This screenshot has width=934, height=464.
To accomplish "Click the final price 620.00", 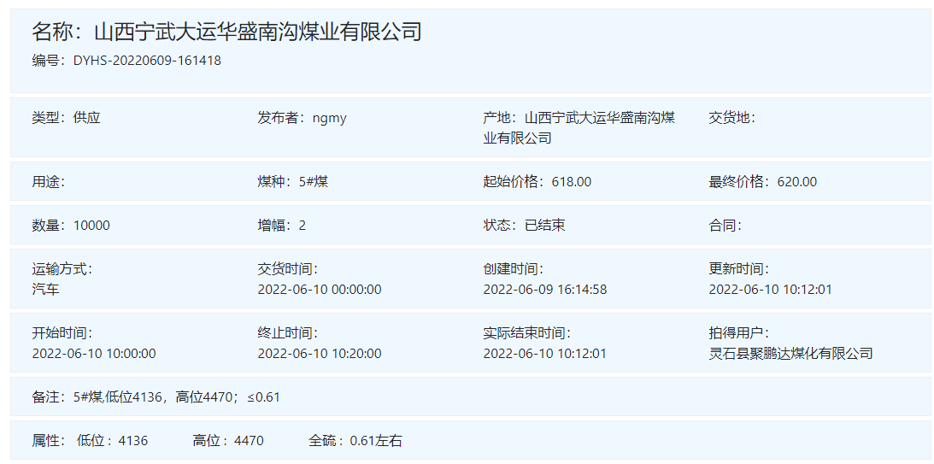I will click(796, 181).
